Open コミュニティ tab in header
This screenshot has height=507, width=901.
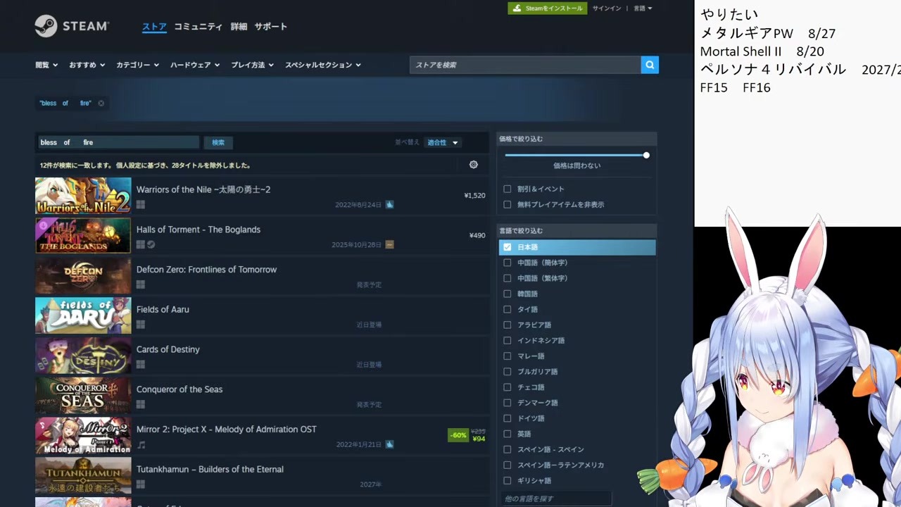[198, 27]
